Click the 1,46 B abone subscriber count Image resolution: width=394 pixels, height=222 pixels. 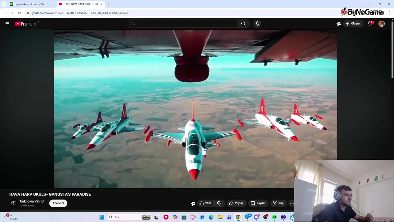(27, 206)
